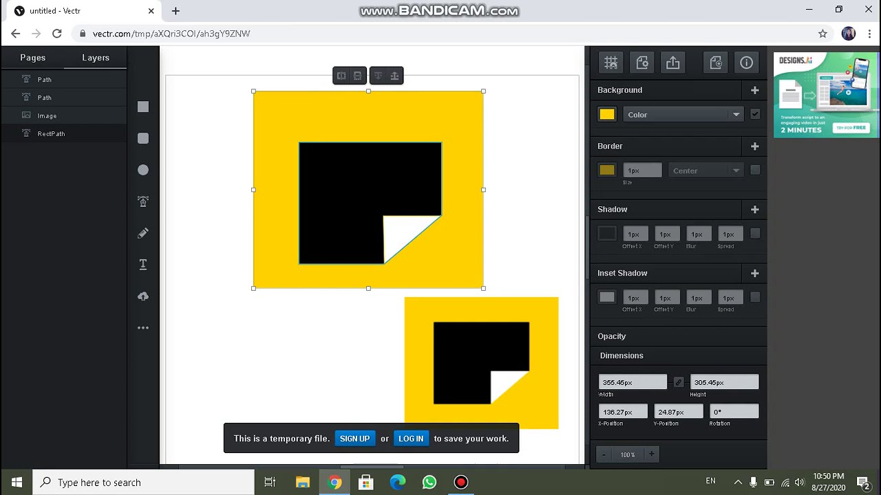
Task: Click the flip vertical icon above selection
Action: coord(357,76)
